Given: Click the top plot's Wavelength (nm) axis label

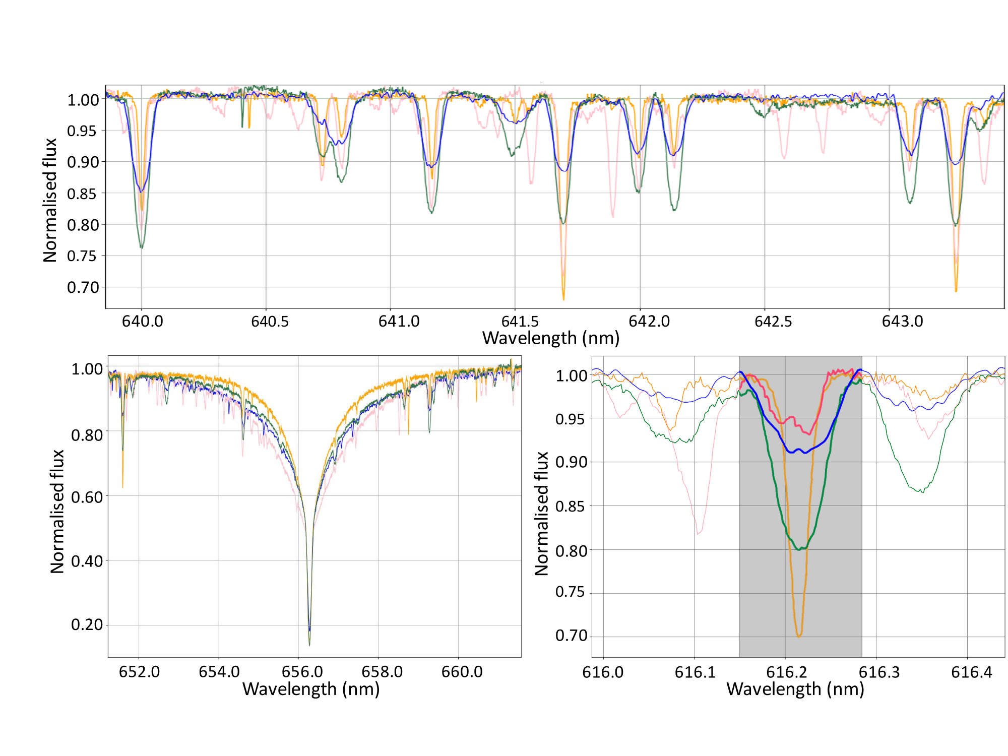Looking at the screenshot, I should tap(550, 338).
